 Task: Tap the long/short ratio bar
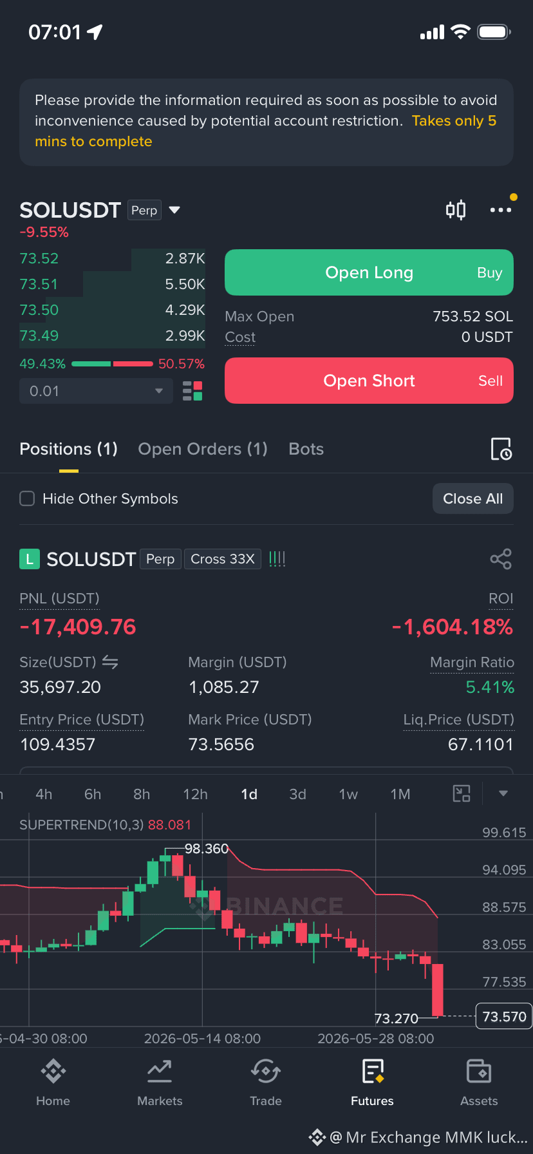[x=112, y=364]
